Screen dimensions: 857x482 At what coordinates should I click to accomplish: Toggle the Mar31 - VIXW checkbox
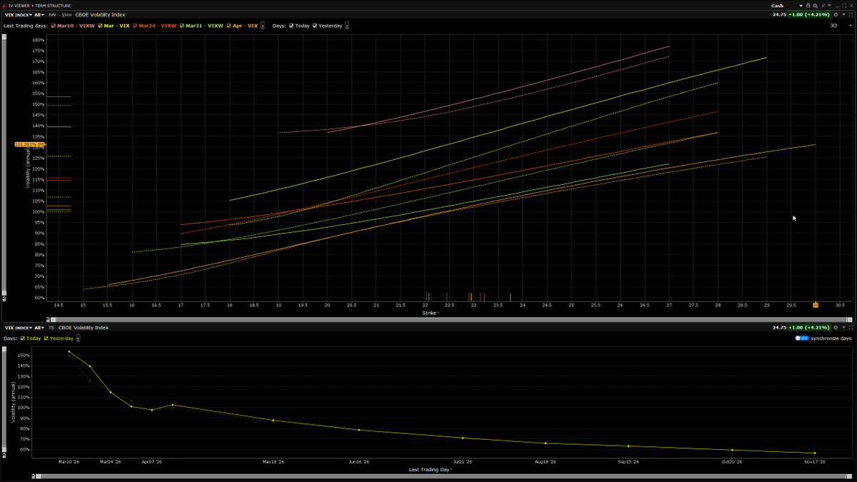coord(182,26)
